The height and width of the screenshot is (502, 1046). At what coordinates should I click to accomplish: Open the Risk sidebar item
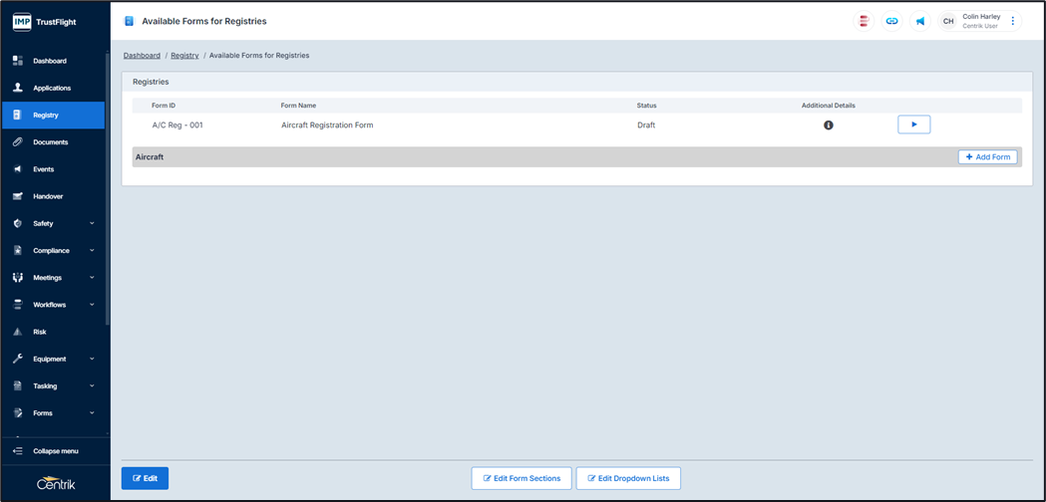pyautogui.click(x=40, y=332)
